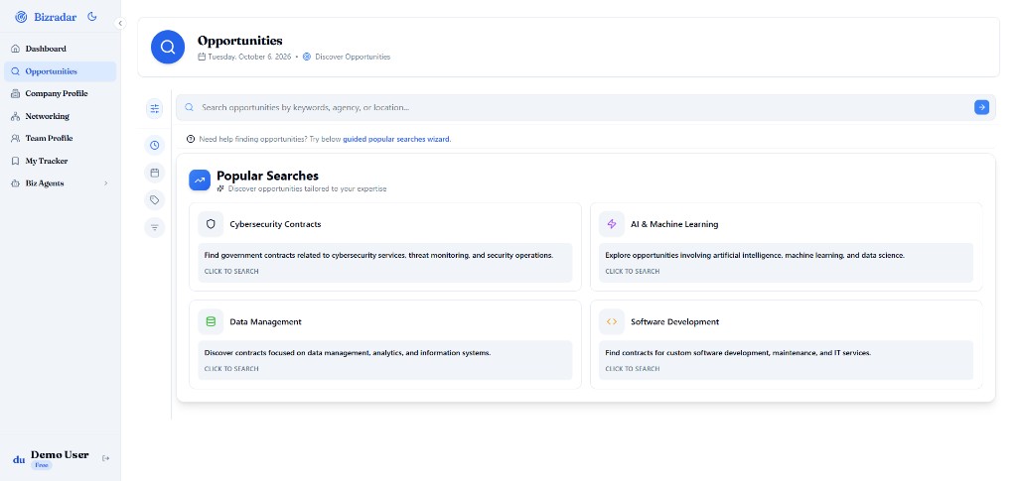
Task: Click the Free plan badge
Action: (x=42, y=465)
